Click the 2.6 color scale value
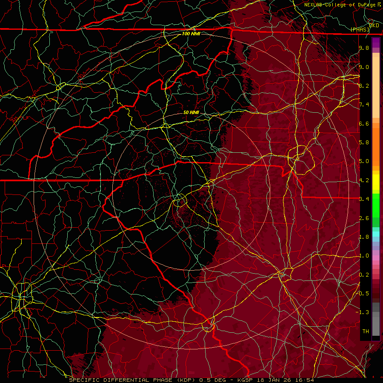 [364, 218]
